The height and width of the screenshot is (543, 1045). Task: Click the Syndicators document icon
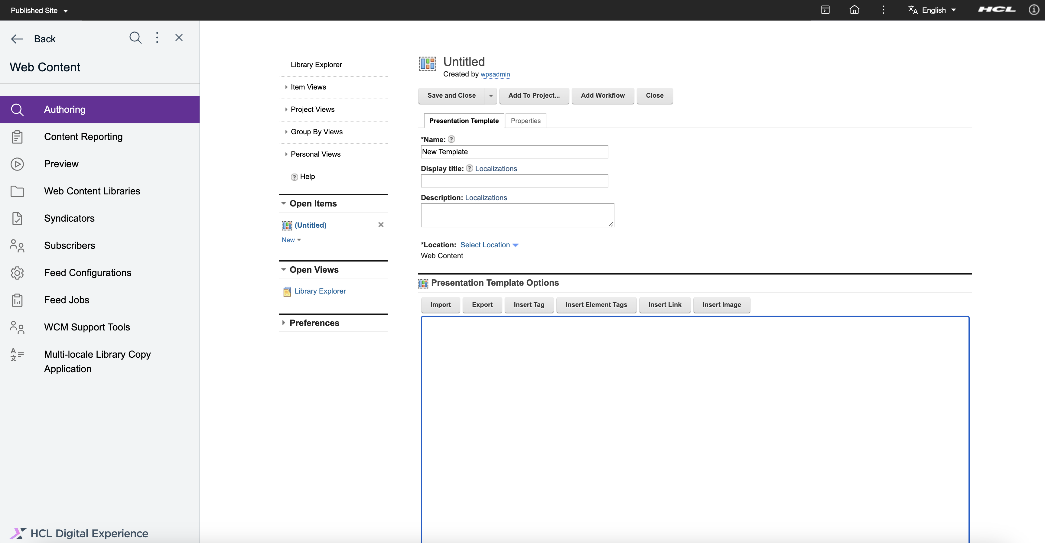point(17,218)
